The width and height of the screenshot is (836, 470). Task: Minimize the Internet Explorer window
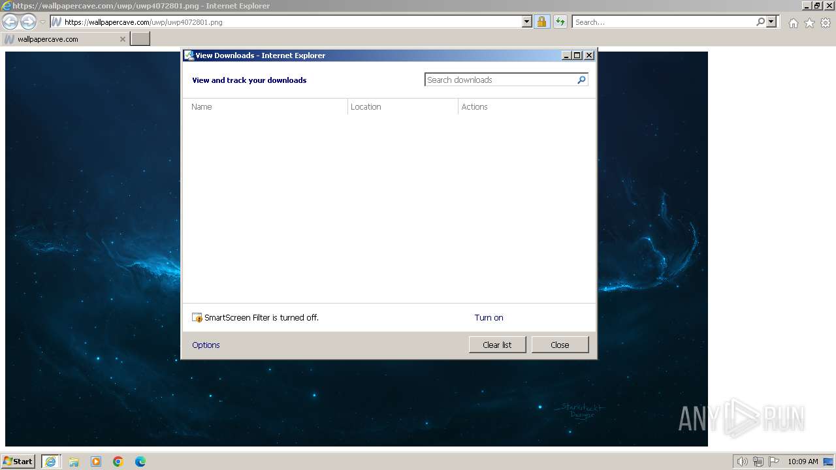807,5
